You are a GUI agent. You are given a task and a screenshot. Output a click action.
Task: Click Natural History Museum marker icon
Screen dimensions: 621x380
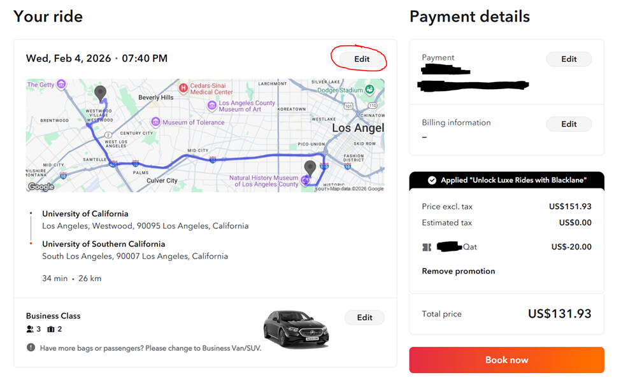pos(305,181)
